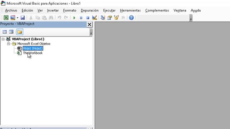Click the Insert UserForm toolbar icon
The width and height of the screenshot is (230, 129).
[13, 18]
